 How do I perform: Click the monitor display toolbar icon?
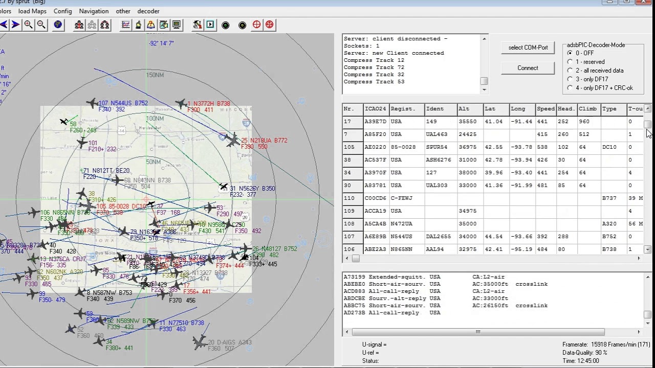(x=177, y=25)
